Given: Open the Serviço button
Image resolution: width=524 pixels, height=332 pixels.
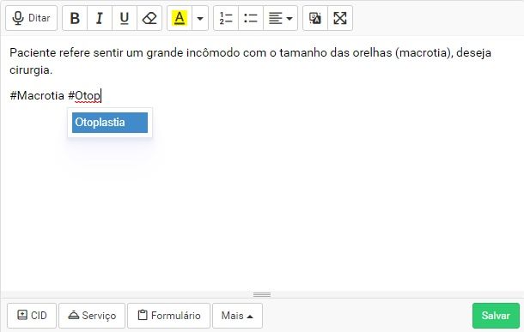Looking at the screenshot, I should pyautogui.click(x=92, y=316).
